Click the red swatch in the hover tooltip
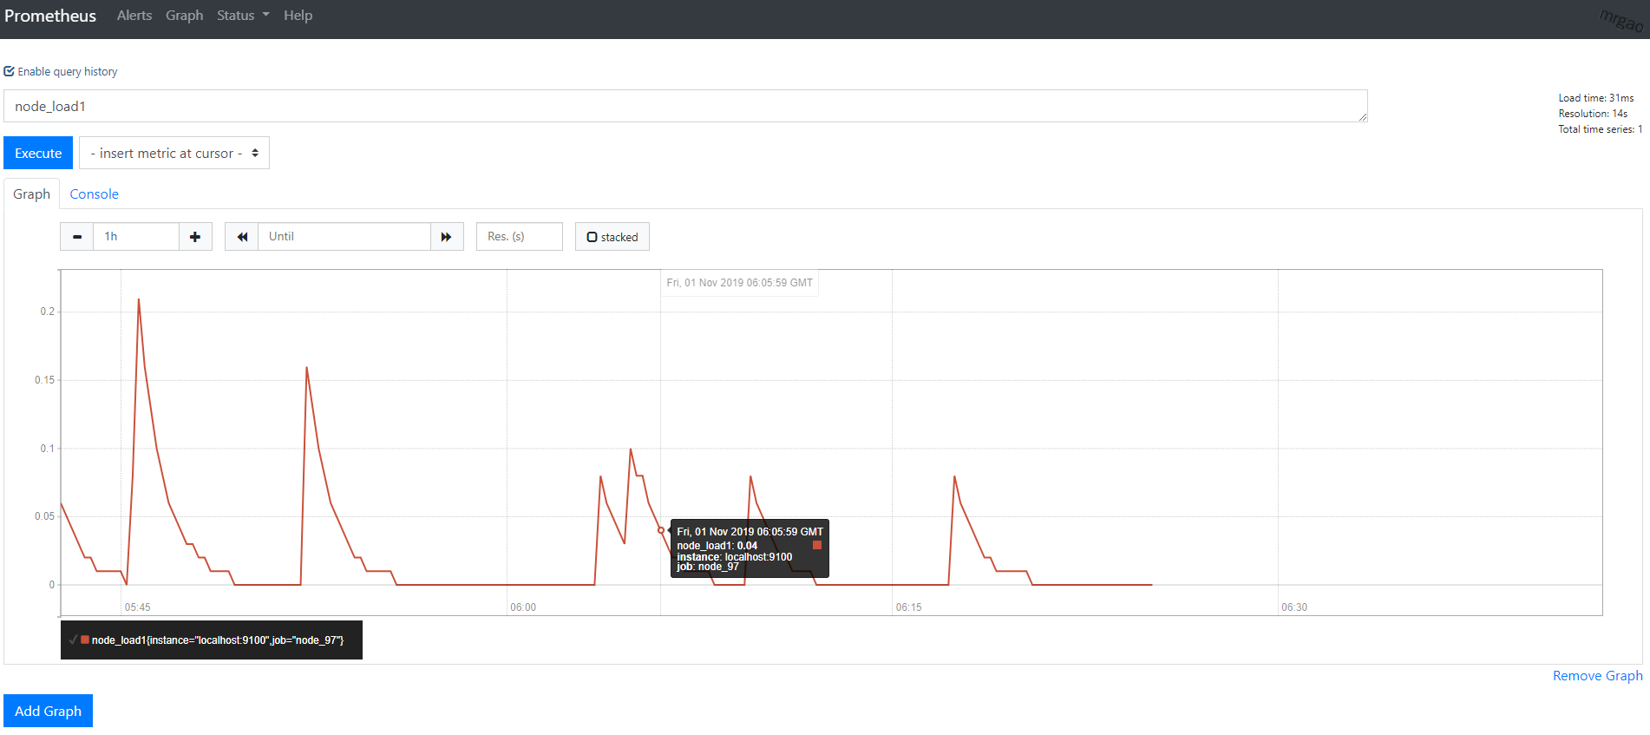This screenshot has height=735, width=1650. pos(817,545)
